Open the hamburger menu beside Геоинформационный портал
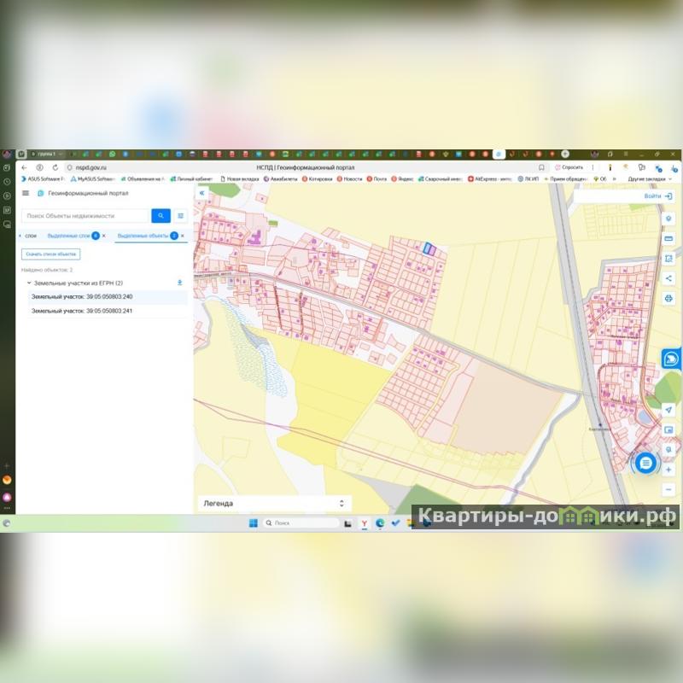The image size is (683, 683). tap(26, 194)
